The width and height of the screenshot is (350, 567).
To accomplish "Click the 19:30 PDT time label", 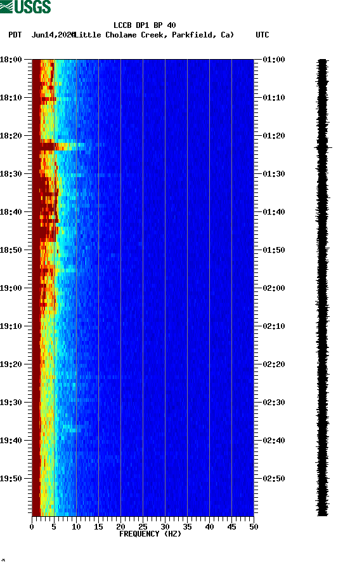I will [11, 403].
